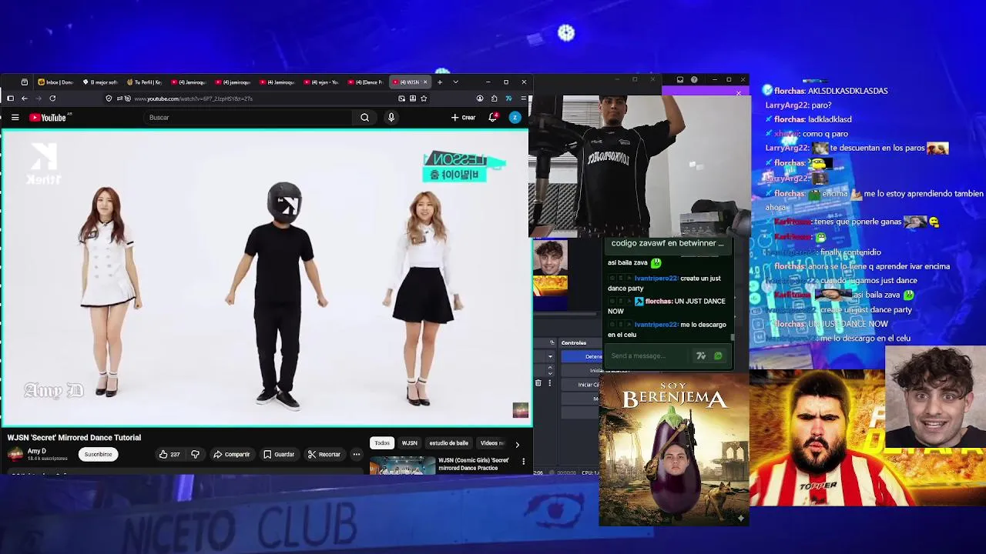The width and height of the screenshot is (986, 554).
Task: Click the OBS trash delete icon
Action: point(538,383)
